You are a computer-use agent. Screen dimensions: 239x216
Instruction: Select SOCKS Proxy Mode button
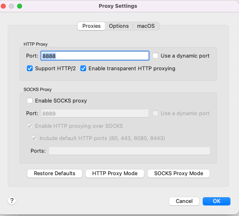point(179,174)
